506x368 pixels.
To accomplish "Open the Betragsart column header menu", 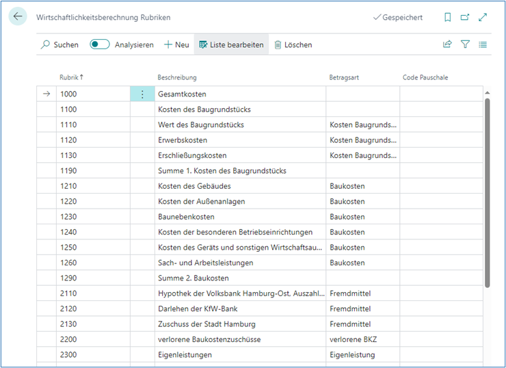I will 344,77.
